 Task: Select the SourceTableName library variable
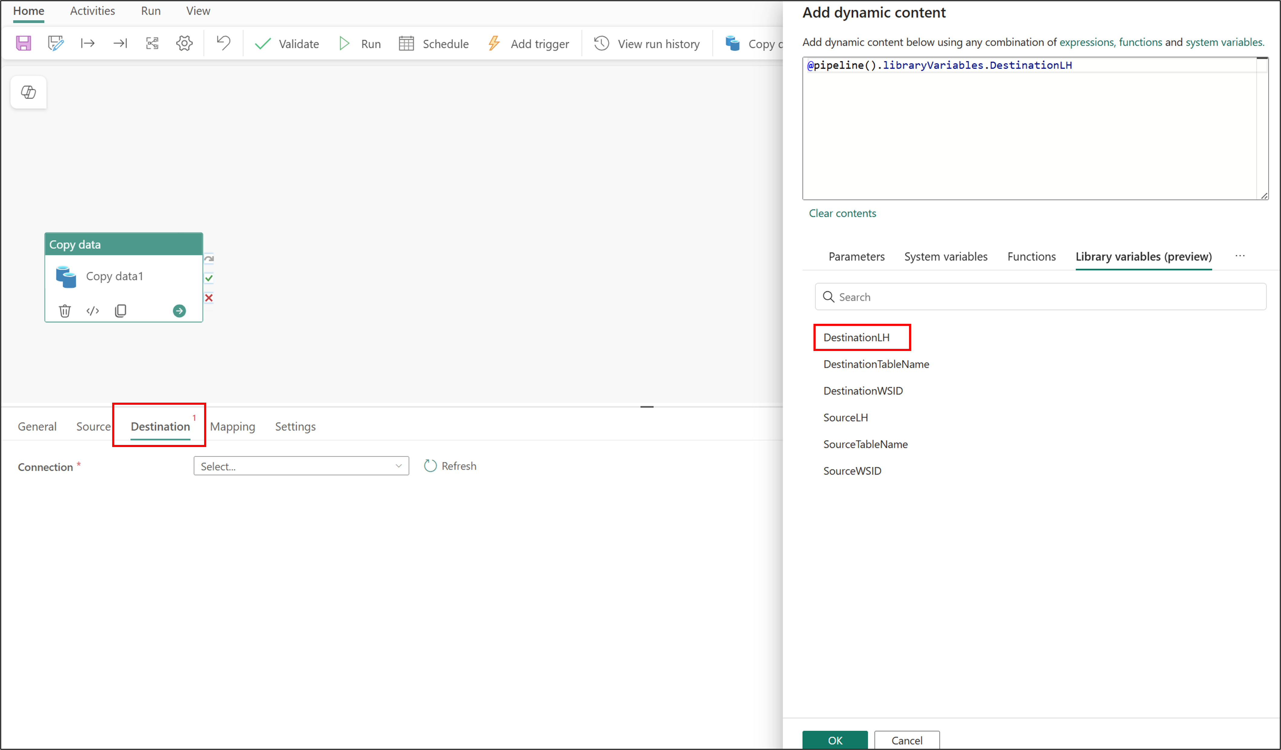point(865,444)
